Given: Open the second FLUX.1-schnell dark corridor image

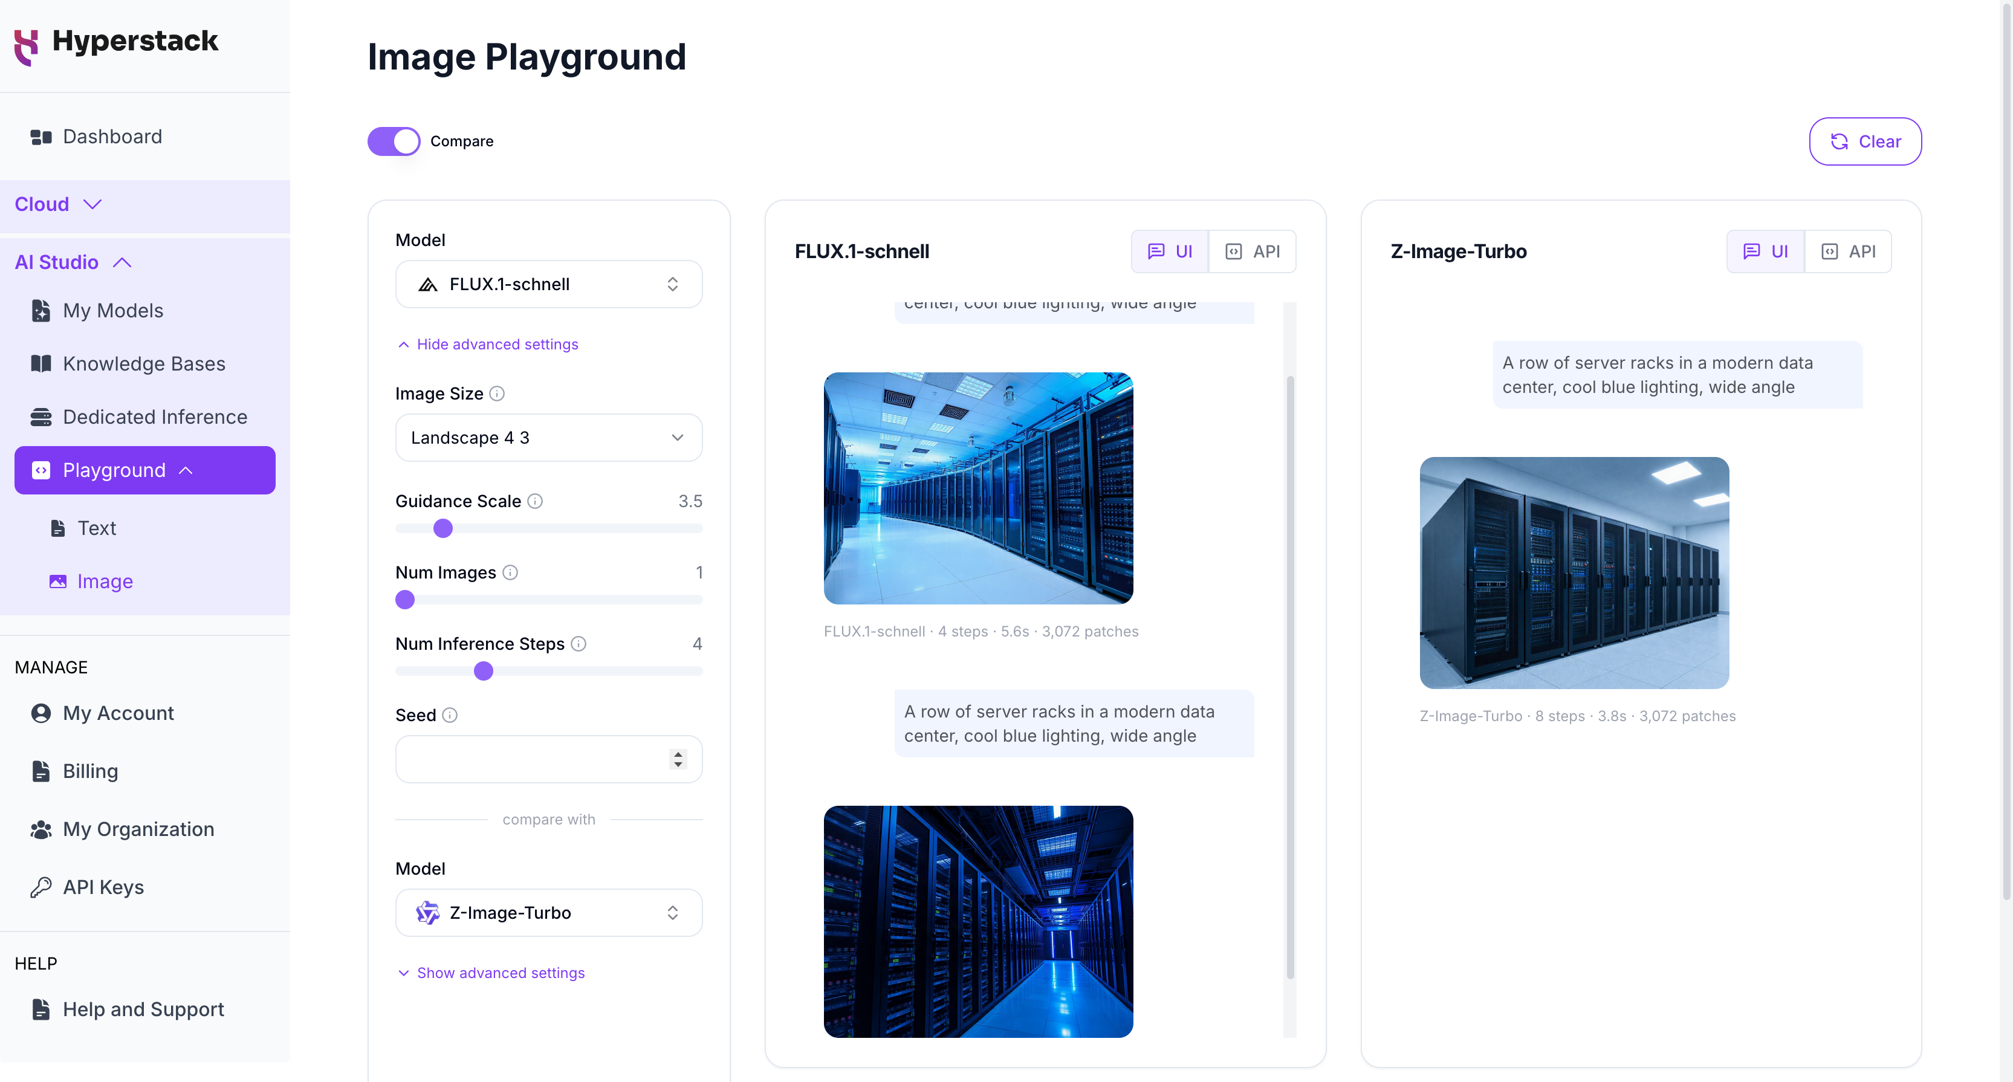Looking at the screenshot, I should (x=978, y=922).
